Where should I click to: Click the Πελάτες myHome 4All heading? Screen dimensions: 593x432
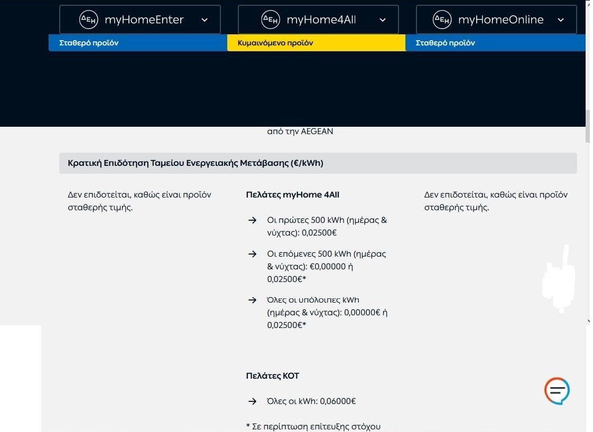point(292,195)
